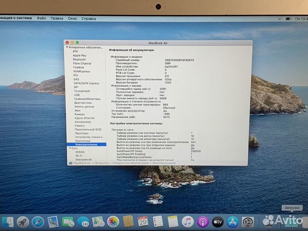Open App Store from the Dock

coord(233,222)
